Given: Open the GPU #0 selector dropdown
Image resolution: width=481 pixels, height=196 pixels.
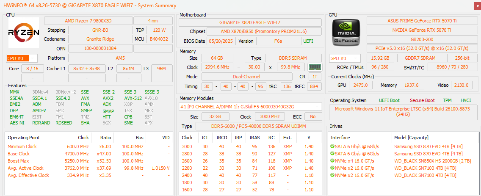Looking at the screenshot, I should [x=345, y=58].
